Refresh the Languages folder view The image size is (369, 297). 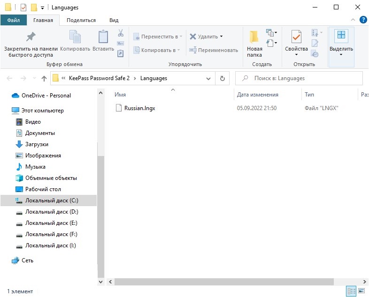[222, 78]
